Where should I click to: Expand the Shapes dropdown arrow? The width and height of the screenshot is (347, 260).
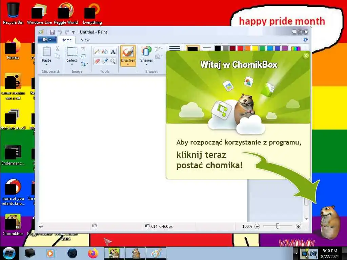pos(146,65)
